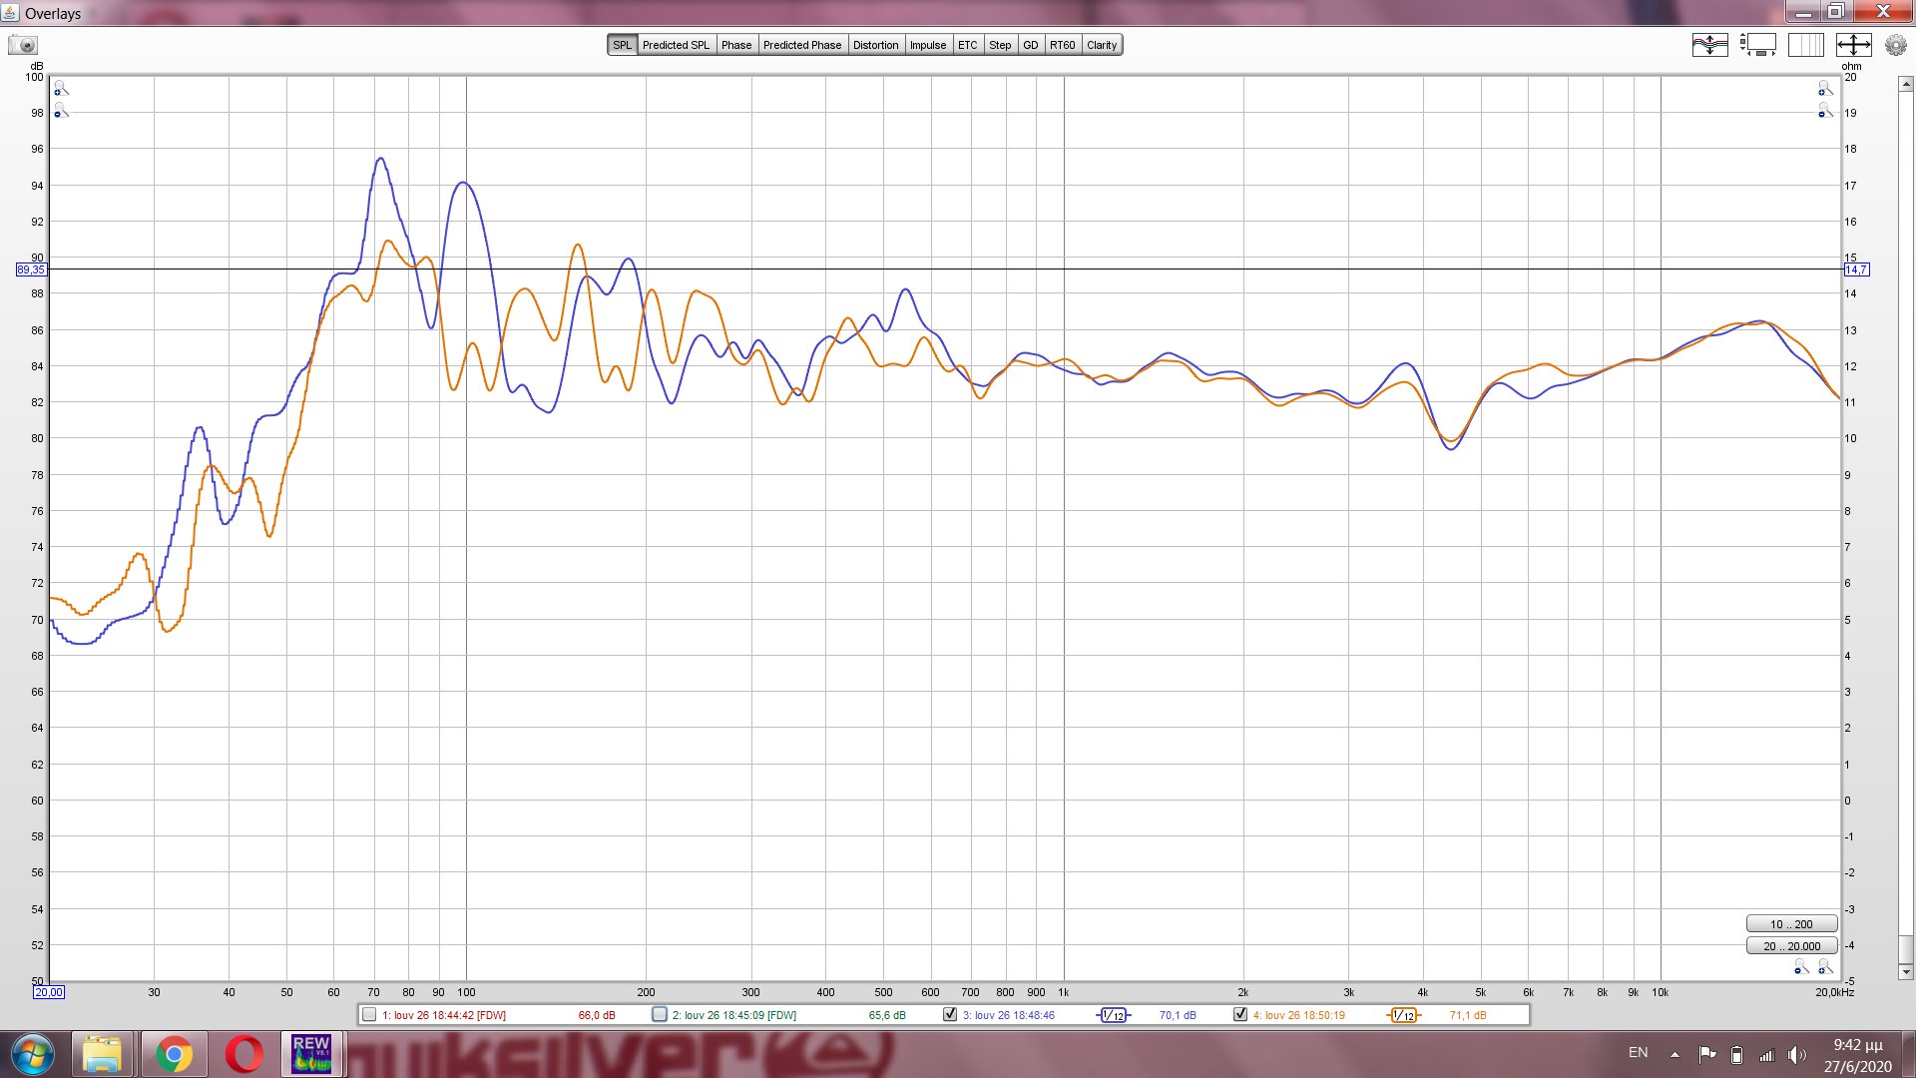Enable trace 2 Iouv 26 18:45:09 checkbox
1916x1078 pixels.
(660, 1015)
